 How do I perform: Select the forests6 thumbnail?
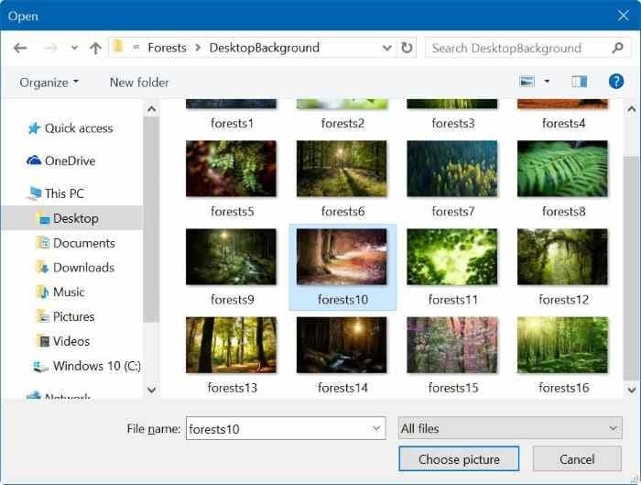(342, 169)
